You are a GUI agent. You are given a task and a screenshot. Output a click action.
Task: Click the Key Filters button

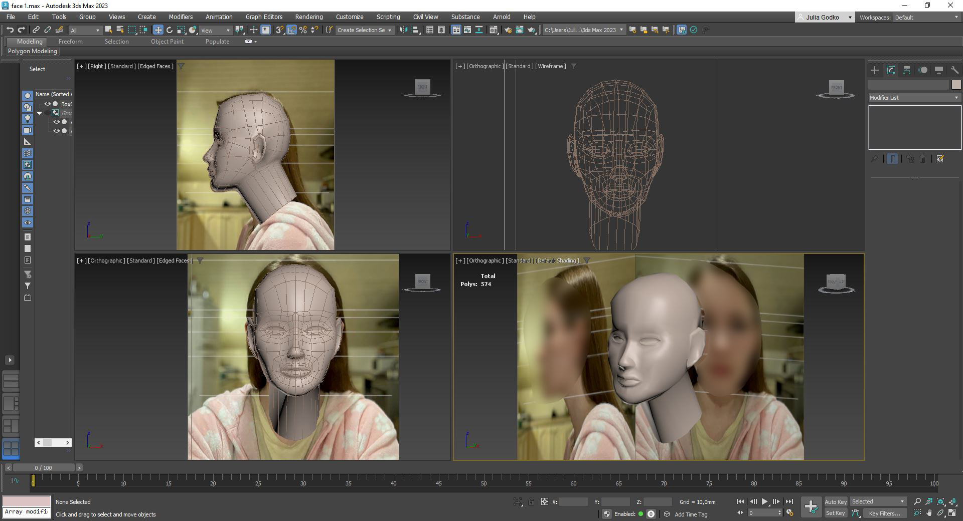[x=884, y=513]
